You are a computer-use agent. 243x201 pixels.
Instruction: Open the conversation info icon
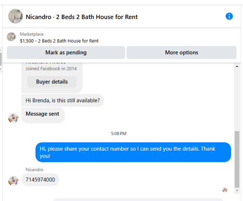point(229,16)
